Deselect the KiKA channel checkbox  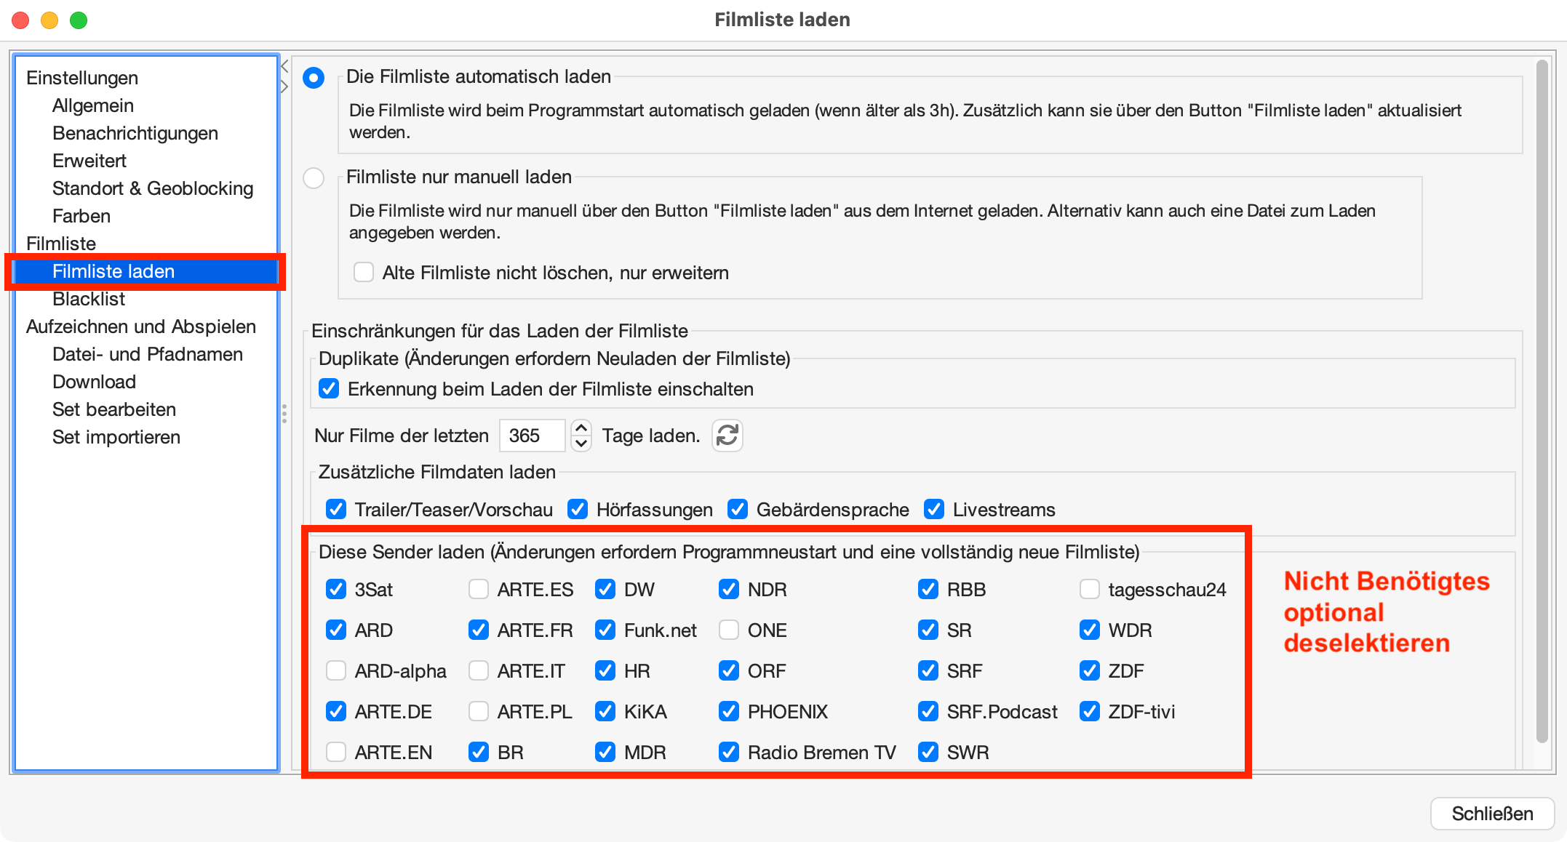coord(605,712)
